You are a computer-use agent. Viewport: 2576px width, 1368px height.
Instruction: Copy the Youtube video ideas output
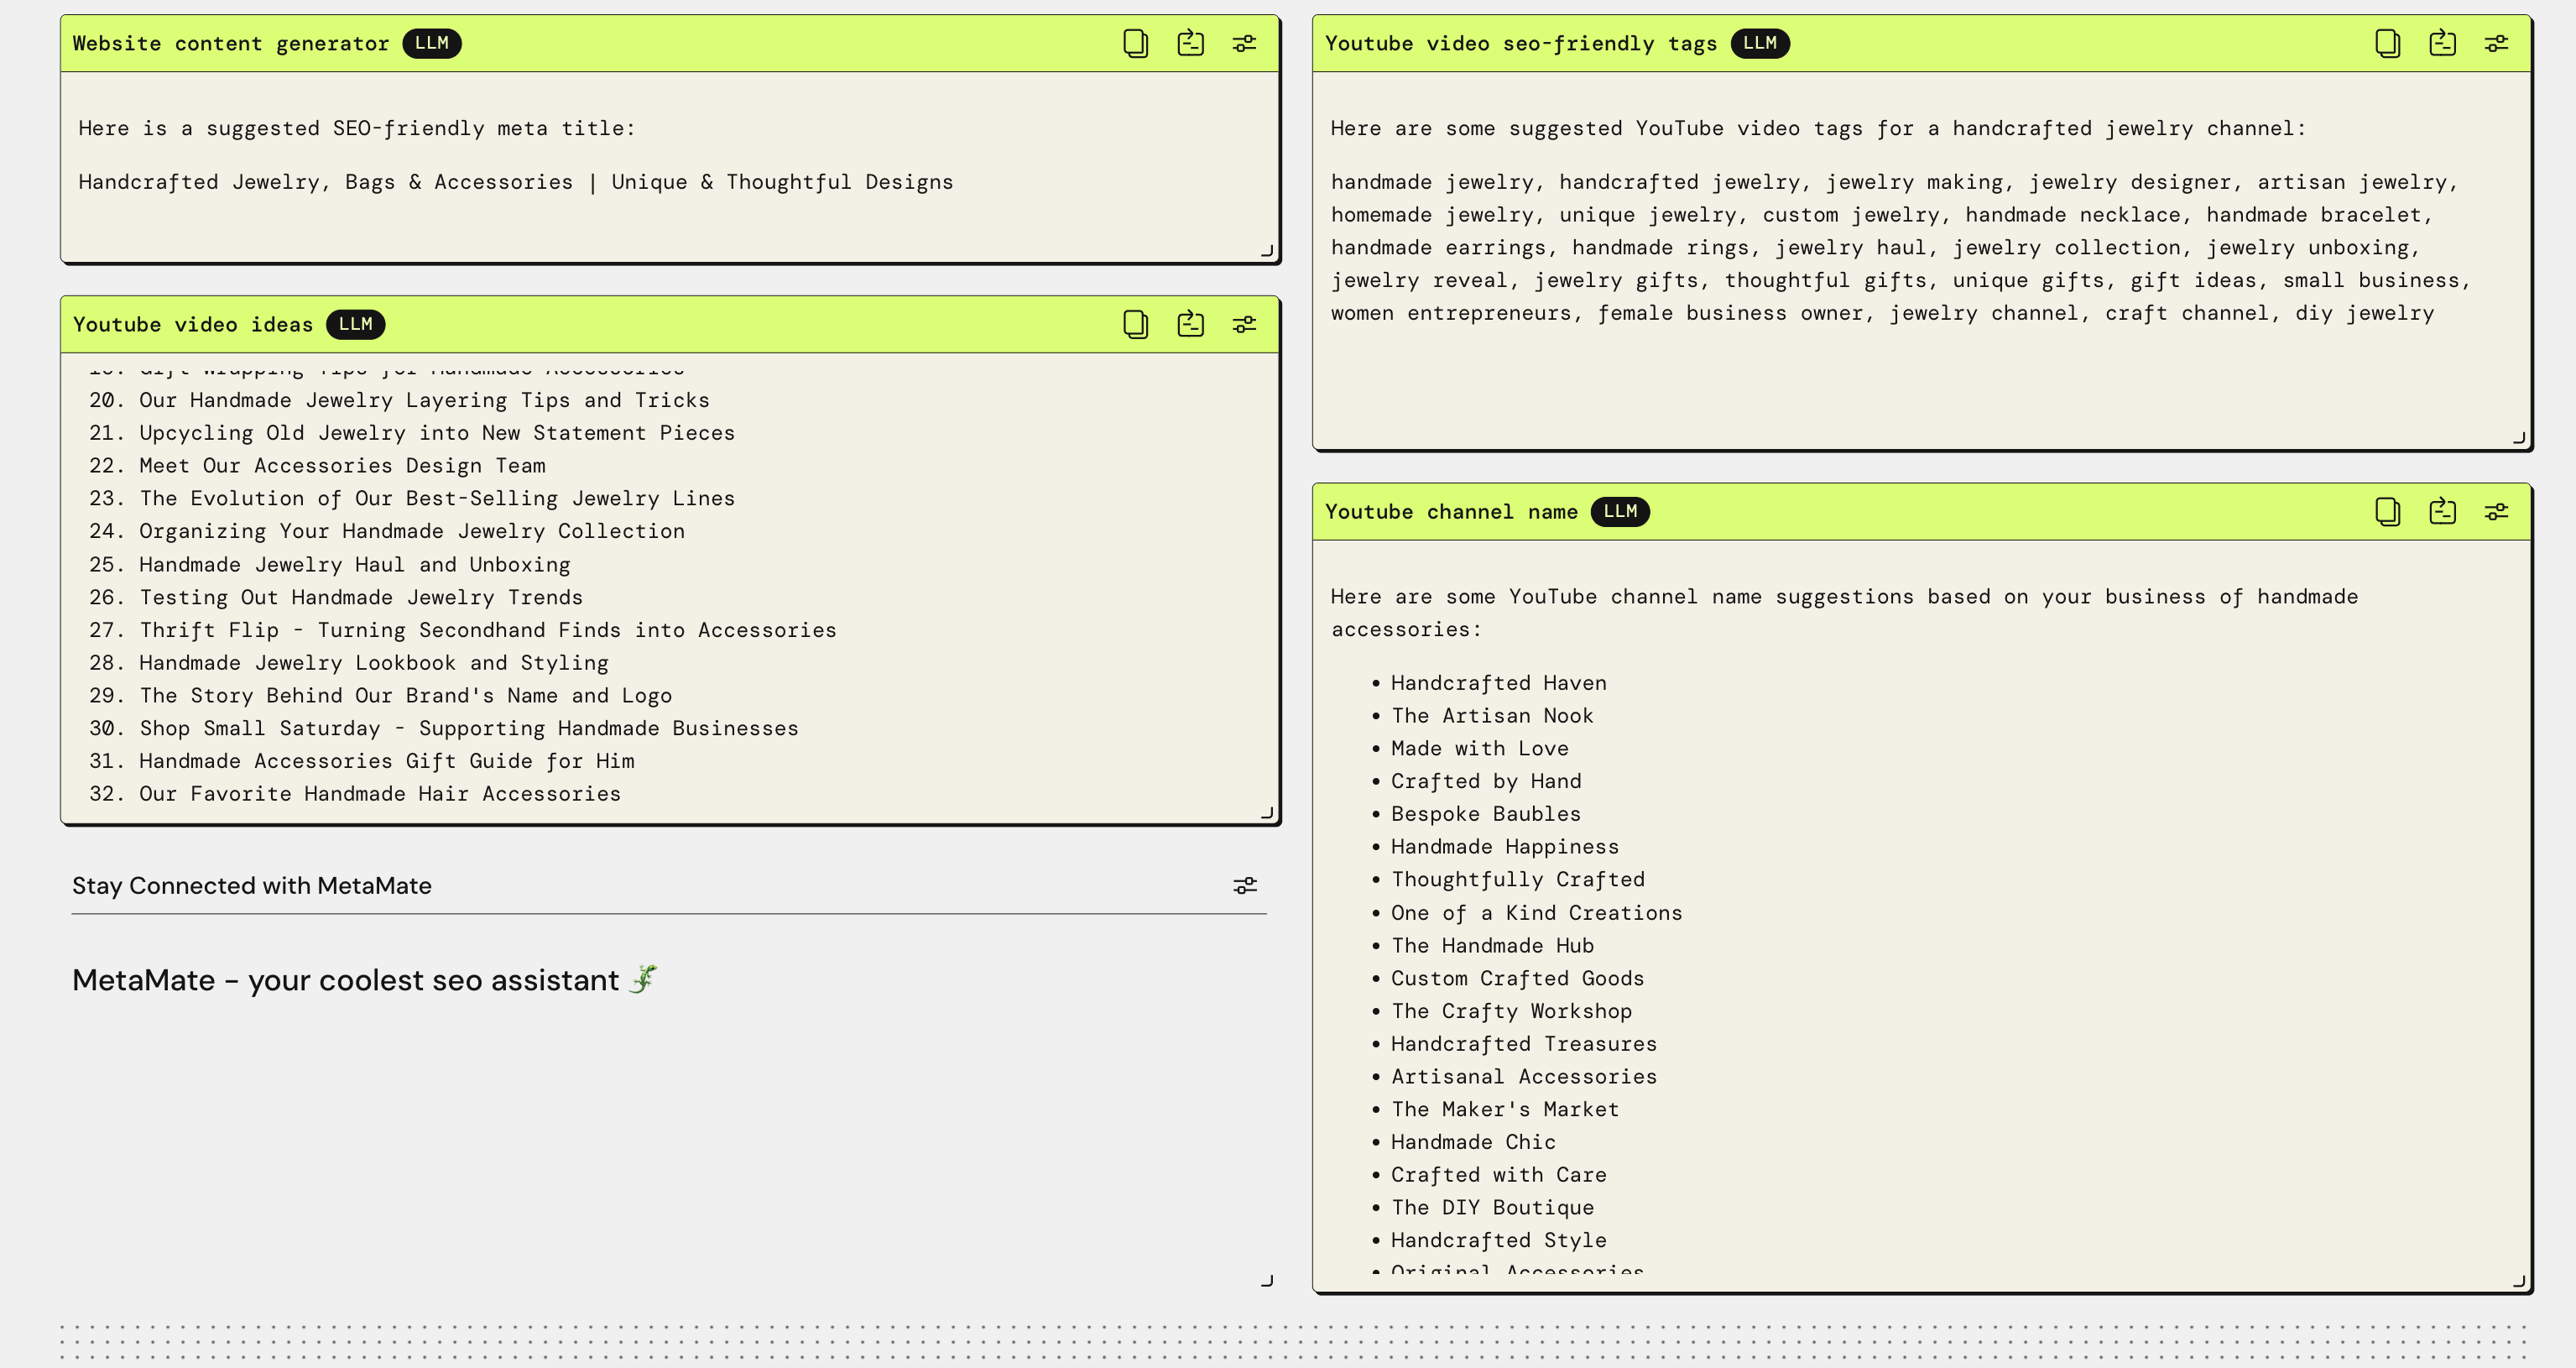click(x=1135, y=324)
